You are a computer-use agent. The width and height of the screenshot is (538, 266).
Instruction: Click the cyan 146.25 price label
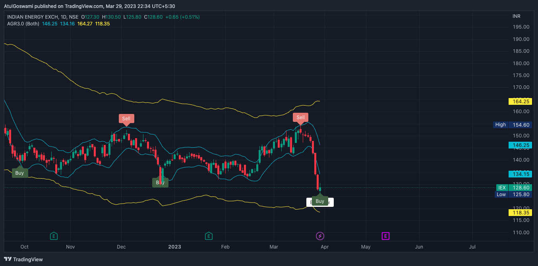click(x=520, y=145)
